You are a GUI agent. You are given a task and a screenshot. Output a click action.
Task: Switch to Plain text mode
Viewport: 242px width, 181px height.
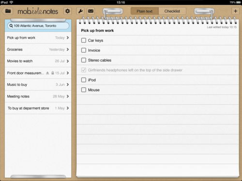(145, 11)
